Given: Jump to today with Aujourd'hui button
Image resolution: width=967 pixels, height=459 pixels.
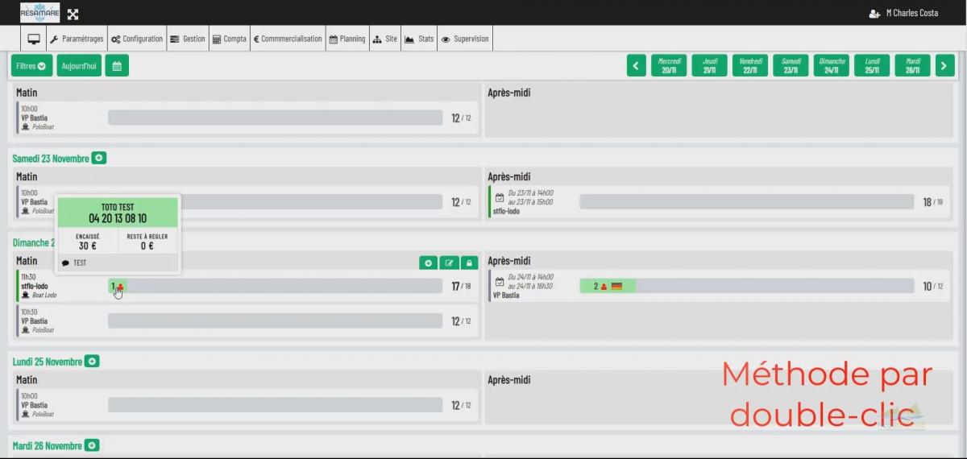Looking at the screenshot, I should (79, 66).
